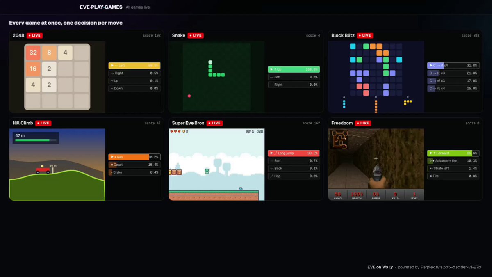
Task: Click 'score 203' on the Block Blitz card
Action: (470, 36)
